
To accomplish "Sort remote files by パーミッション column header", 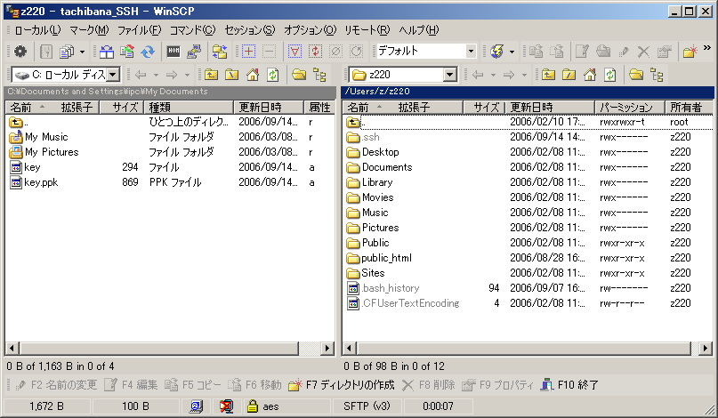I will [x=630, y=108].
